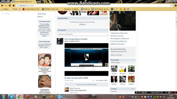
Task: Click Пригласить друзей
Action: click(117, 36)
